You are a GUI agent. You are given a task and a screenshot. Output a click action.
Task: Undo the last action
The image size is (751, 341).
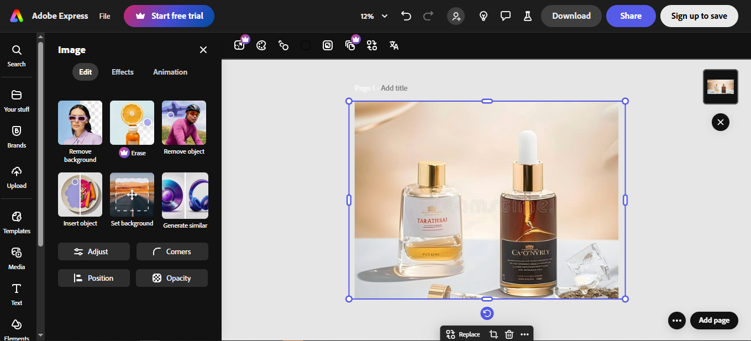406,16
